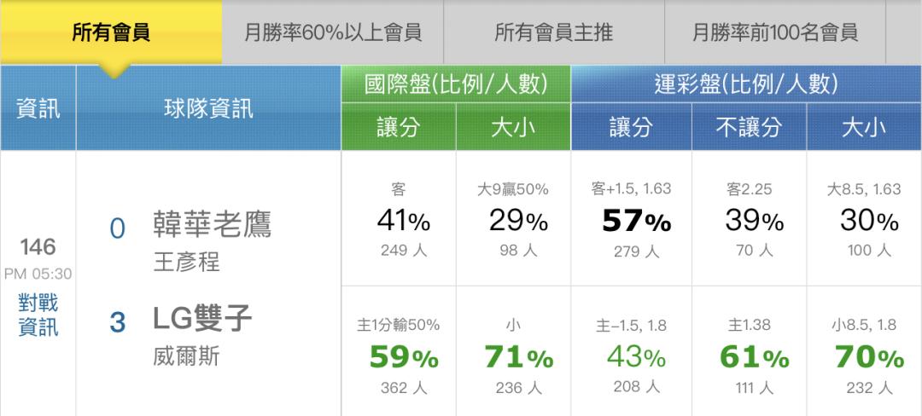Click the 韓華老鷹 team name

[x=212, y=226]
